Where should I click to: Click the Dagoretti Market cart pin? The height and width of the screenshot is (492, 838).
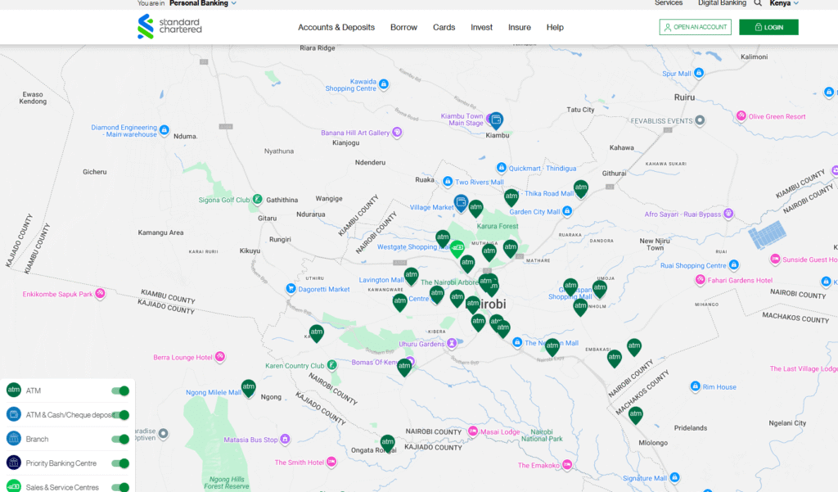[x=291, y=289]
